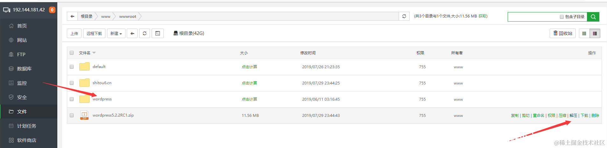Go to wwwroot in breadcrumb
This screenshot has width=607, height=148.
pos(128,17)
